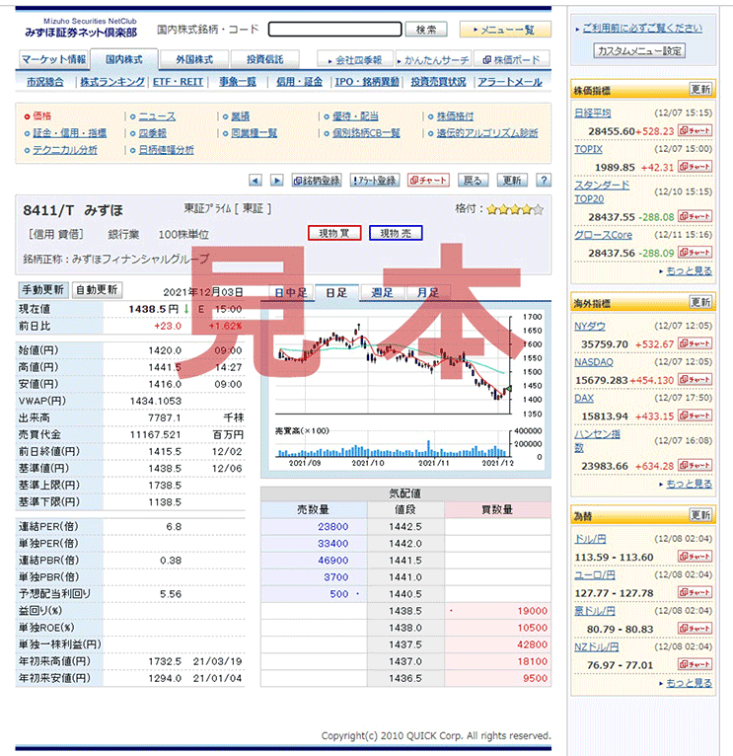Show more with もっと見る under 為替
Viewport: 733px width, 756px height.
click(x=689, y=683)
